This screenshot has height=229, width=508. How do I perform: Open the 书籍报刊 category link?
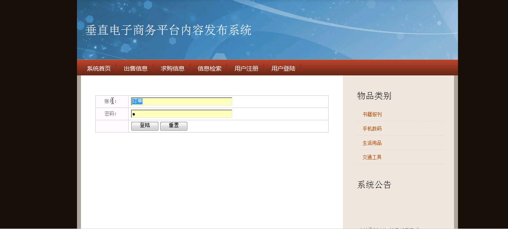tap(372, 114)
